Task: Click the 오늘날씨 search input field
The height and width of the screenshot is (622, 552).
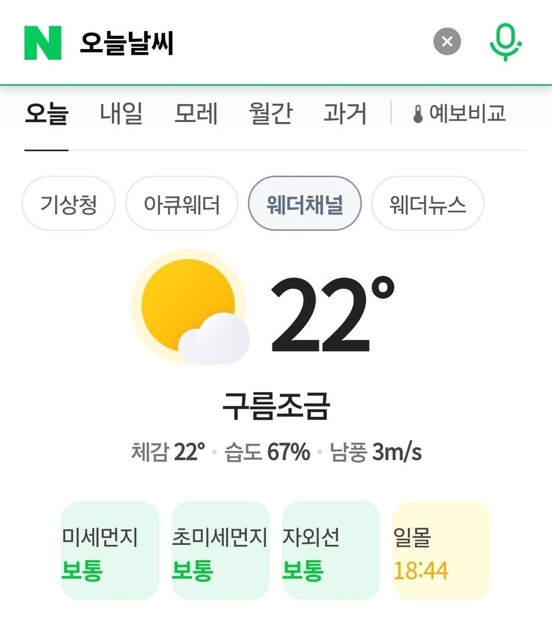Action: [239, 43]
